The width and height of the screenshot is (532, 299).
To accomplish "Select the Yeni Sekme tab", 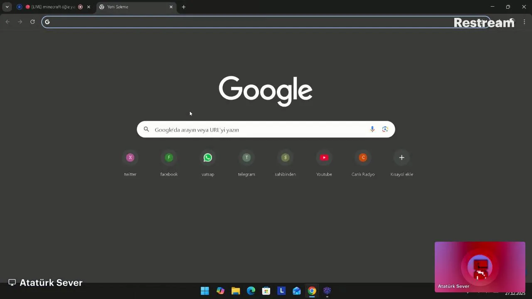I will click(x=136, y=7).
